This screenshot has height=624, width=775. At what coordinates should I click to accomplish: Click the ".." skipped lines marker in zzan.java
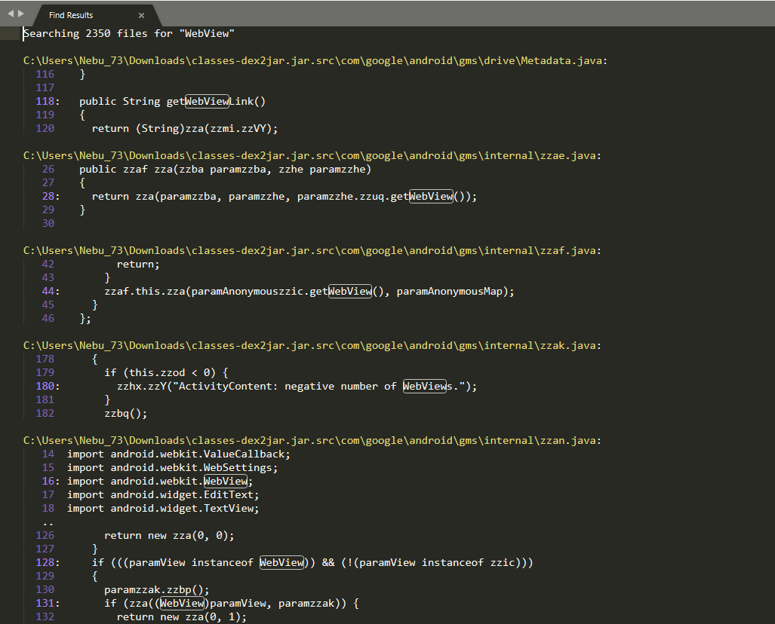48,522
